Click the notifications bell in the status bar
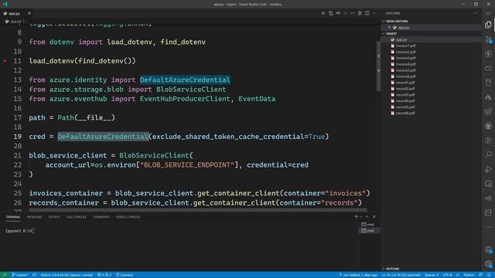This screenshot has height=278, width=495. (488, 275)
